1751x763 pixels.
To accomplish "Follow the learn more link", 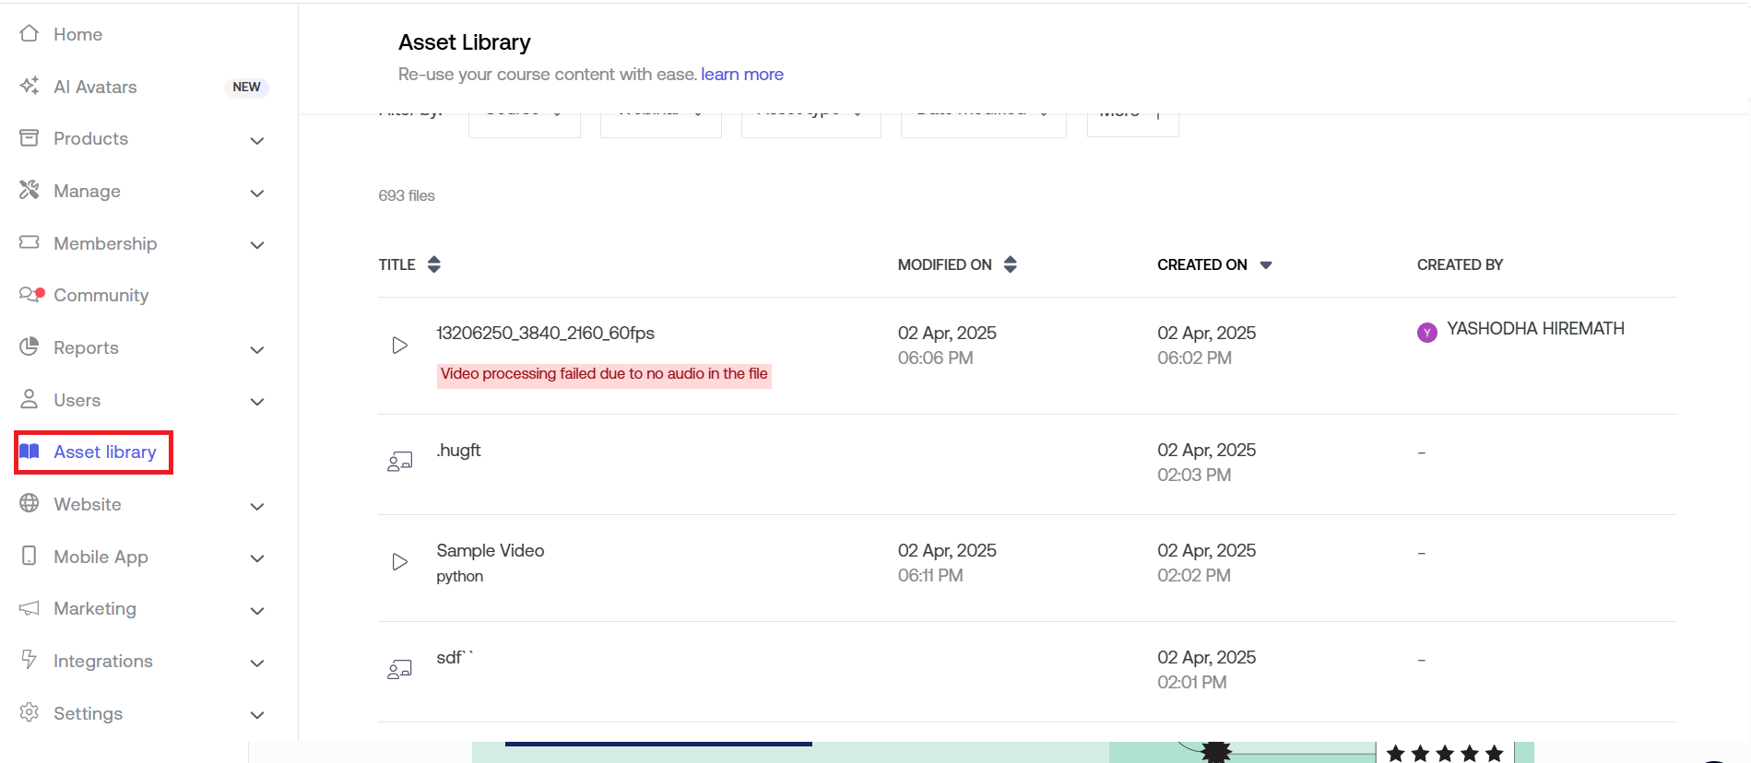I will 741,74.
